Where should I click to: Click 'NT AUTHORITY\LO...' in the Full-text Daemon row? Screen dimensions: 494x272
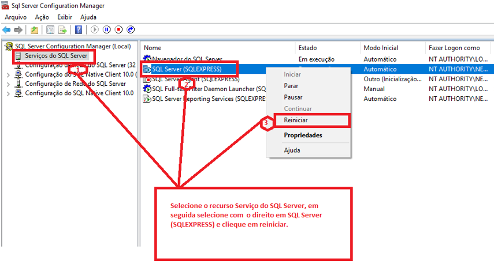click(x=458, y=89)
